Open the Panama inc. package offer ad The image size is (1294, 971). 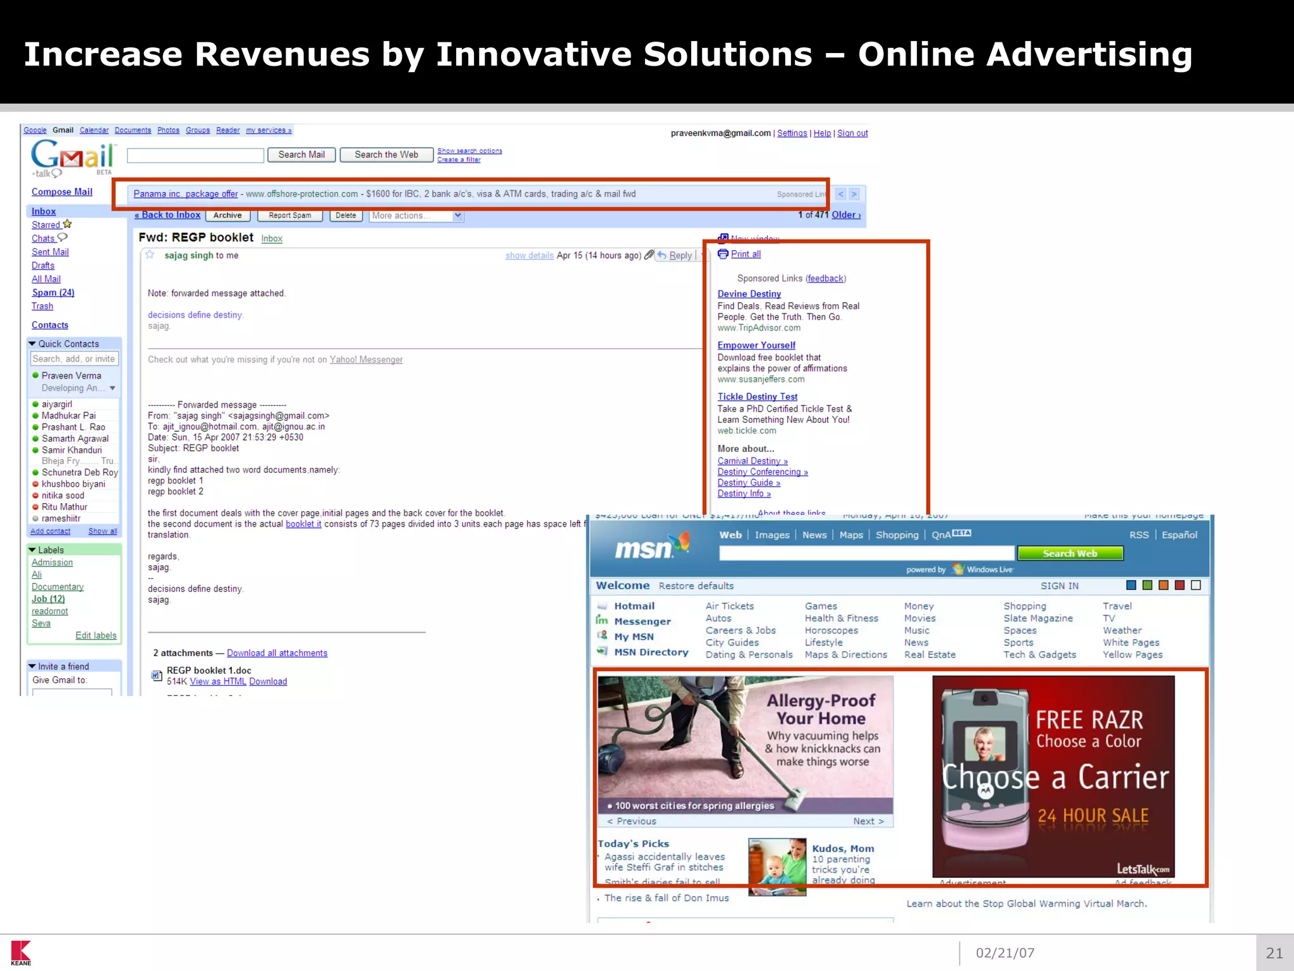pos(186,194)
